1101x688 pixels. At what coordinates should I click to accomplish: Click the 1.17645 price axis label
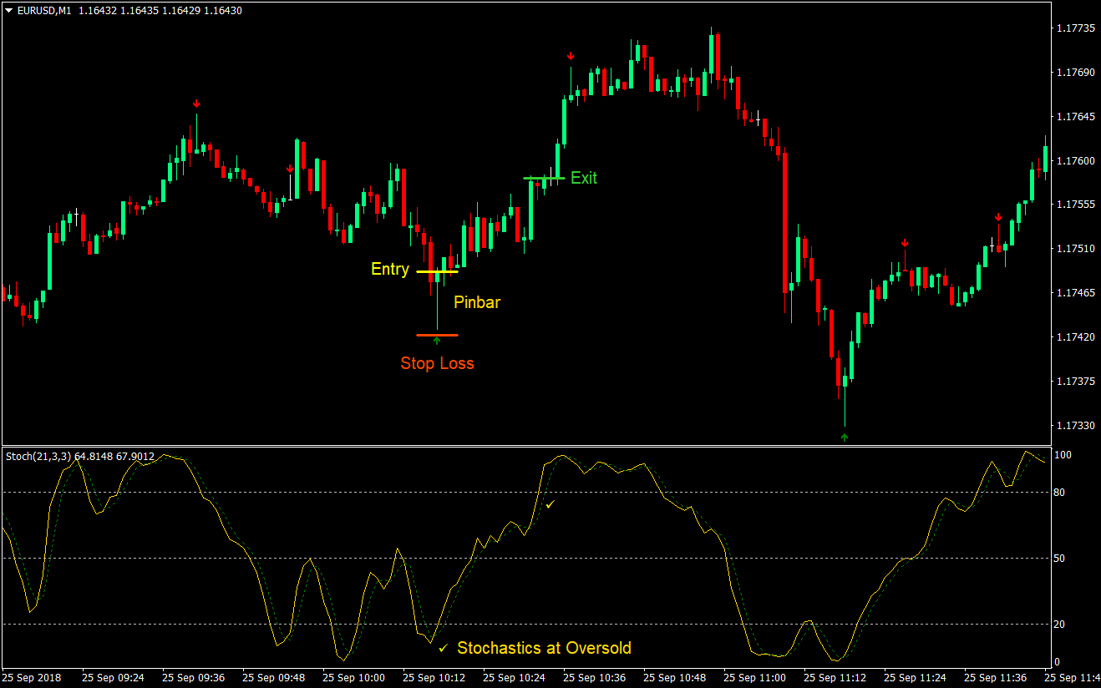click(1075, 117)
